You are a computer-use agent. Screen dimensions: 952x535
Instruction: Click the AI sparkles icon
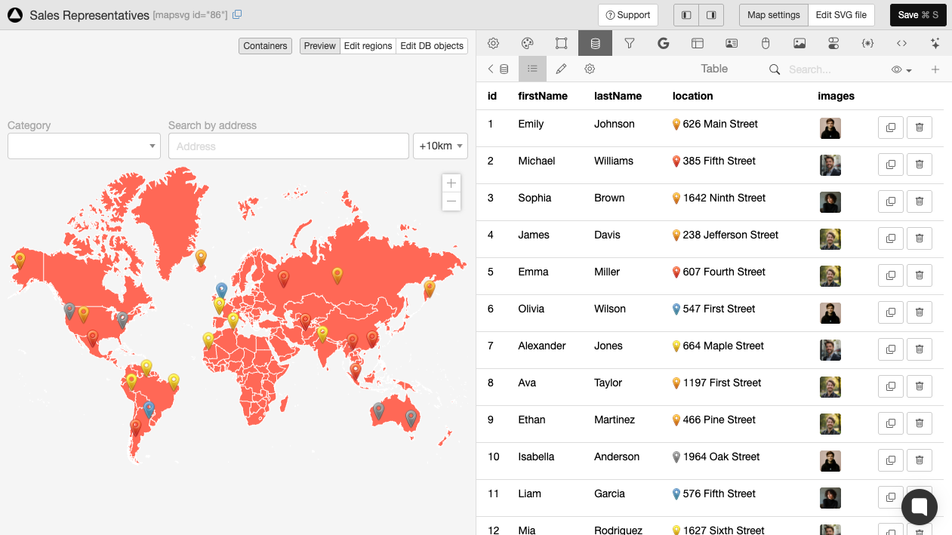point(935,44)
